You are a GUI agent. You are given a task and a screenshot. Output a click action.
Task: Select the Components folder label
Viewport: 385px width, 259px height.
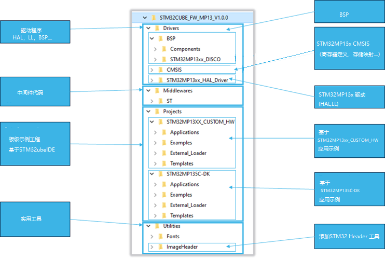tap(185, 49)
